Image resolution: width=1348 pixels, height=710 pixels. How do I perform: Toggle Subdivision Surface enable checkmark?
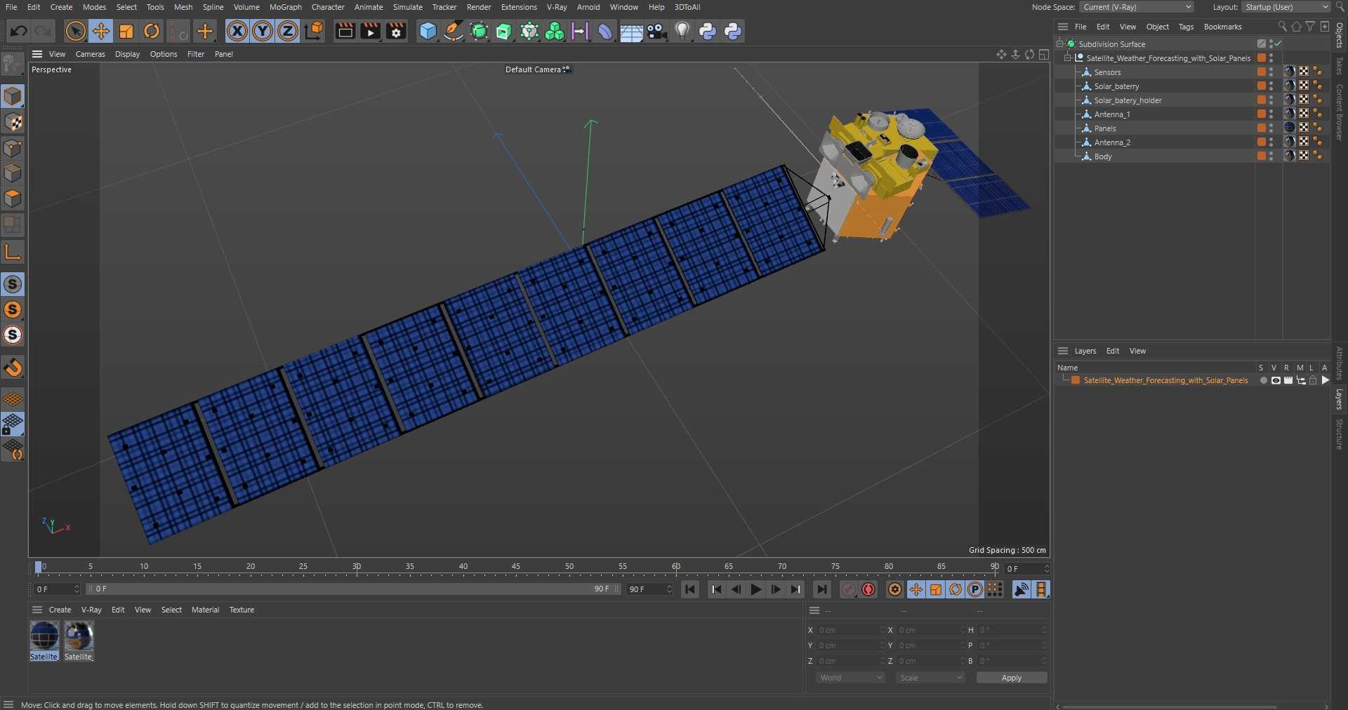(1278, 43)
